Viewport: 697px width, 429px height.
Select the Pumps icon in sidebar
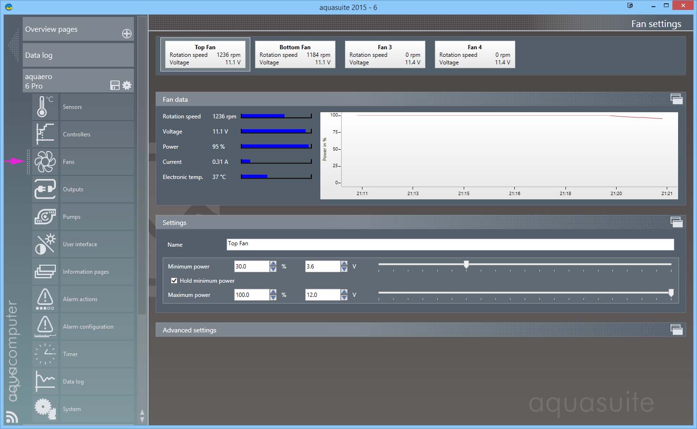coord(45,216)
